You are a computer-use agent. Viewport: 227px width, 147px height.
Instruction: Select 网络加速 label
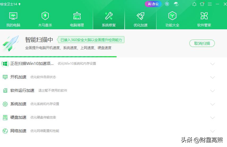click(18, 131)
